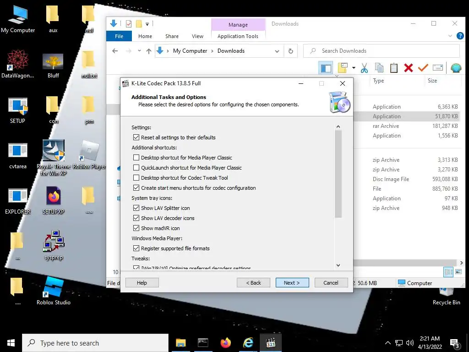Click the red X Delete icon
The width and height of the screenshot is (469, 352).
(x=408, y=68)
